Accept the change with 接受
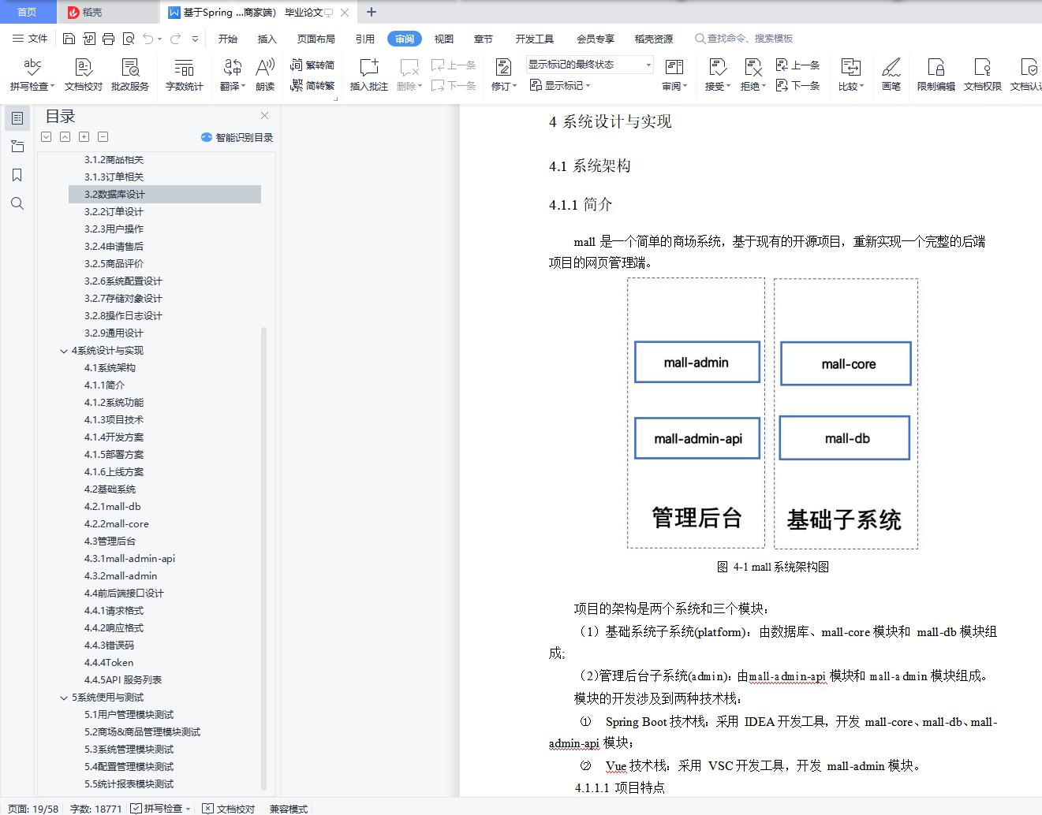Viewport: 1042px width, 815px height. point(717,75)
